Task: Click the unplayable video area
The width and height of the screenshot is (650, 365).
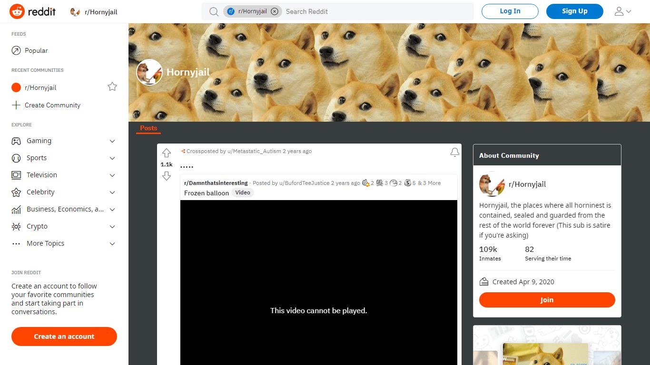Action: (x=319, y=282)
